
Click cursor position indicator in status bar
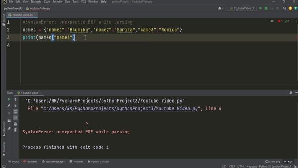pos(224,166)
